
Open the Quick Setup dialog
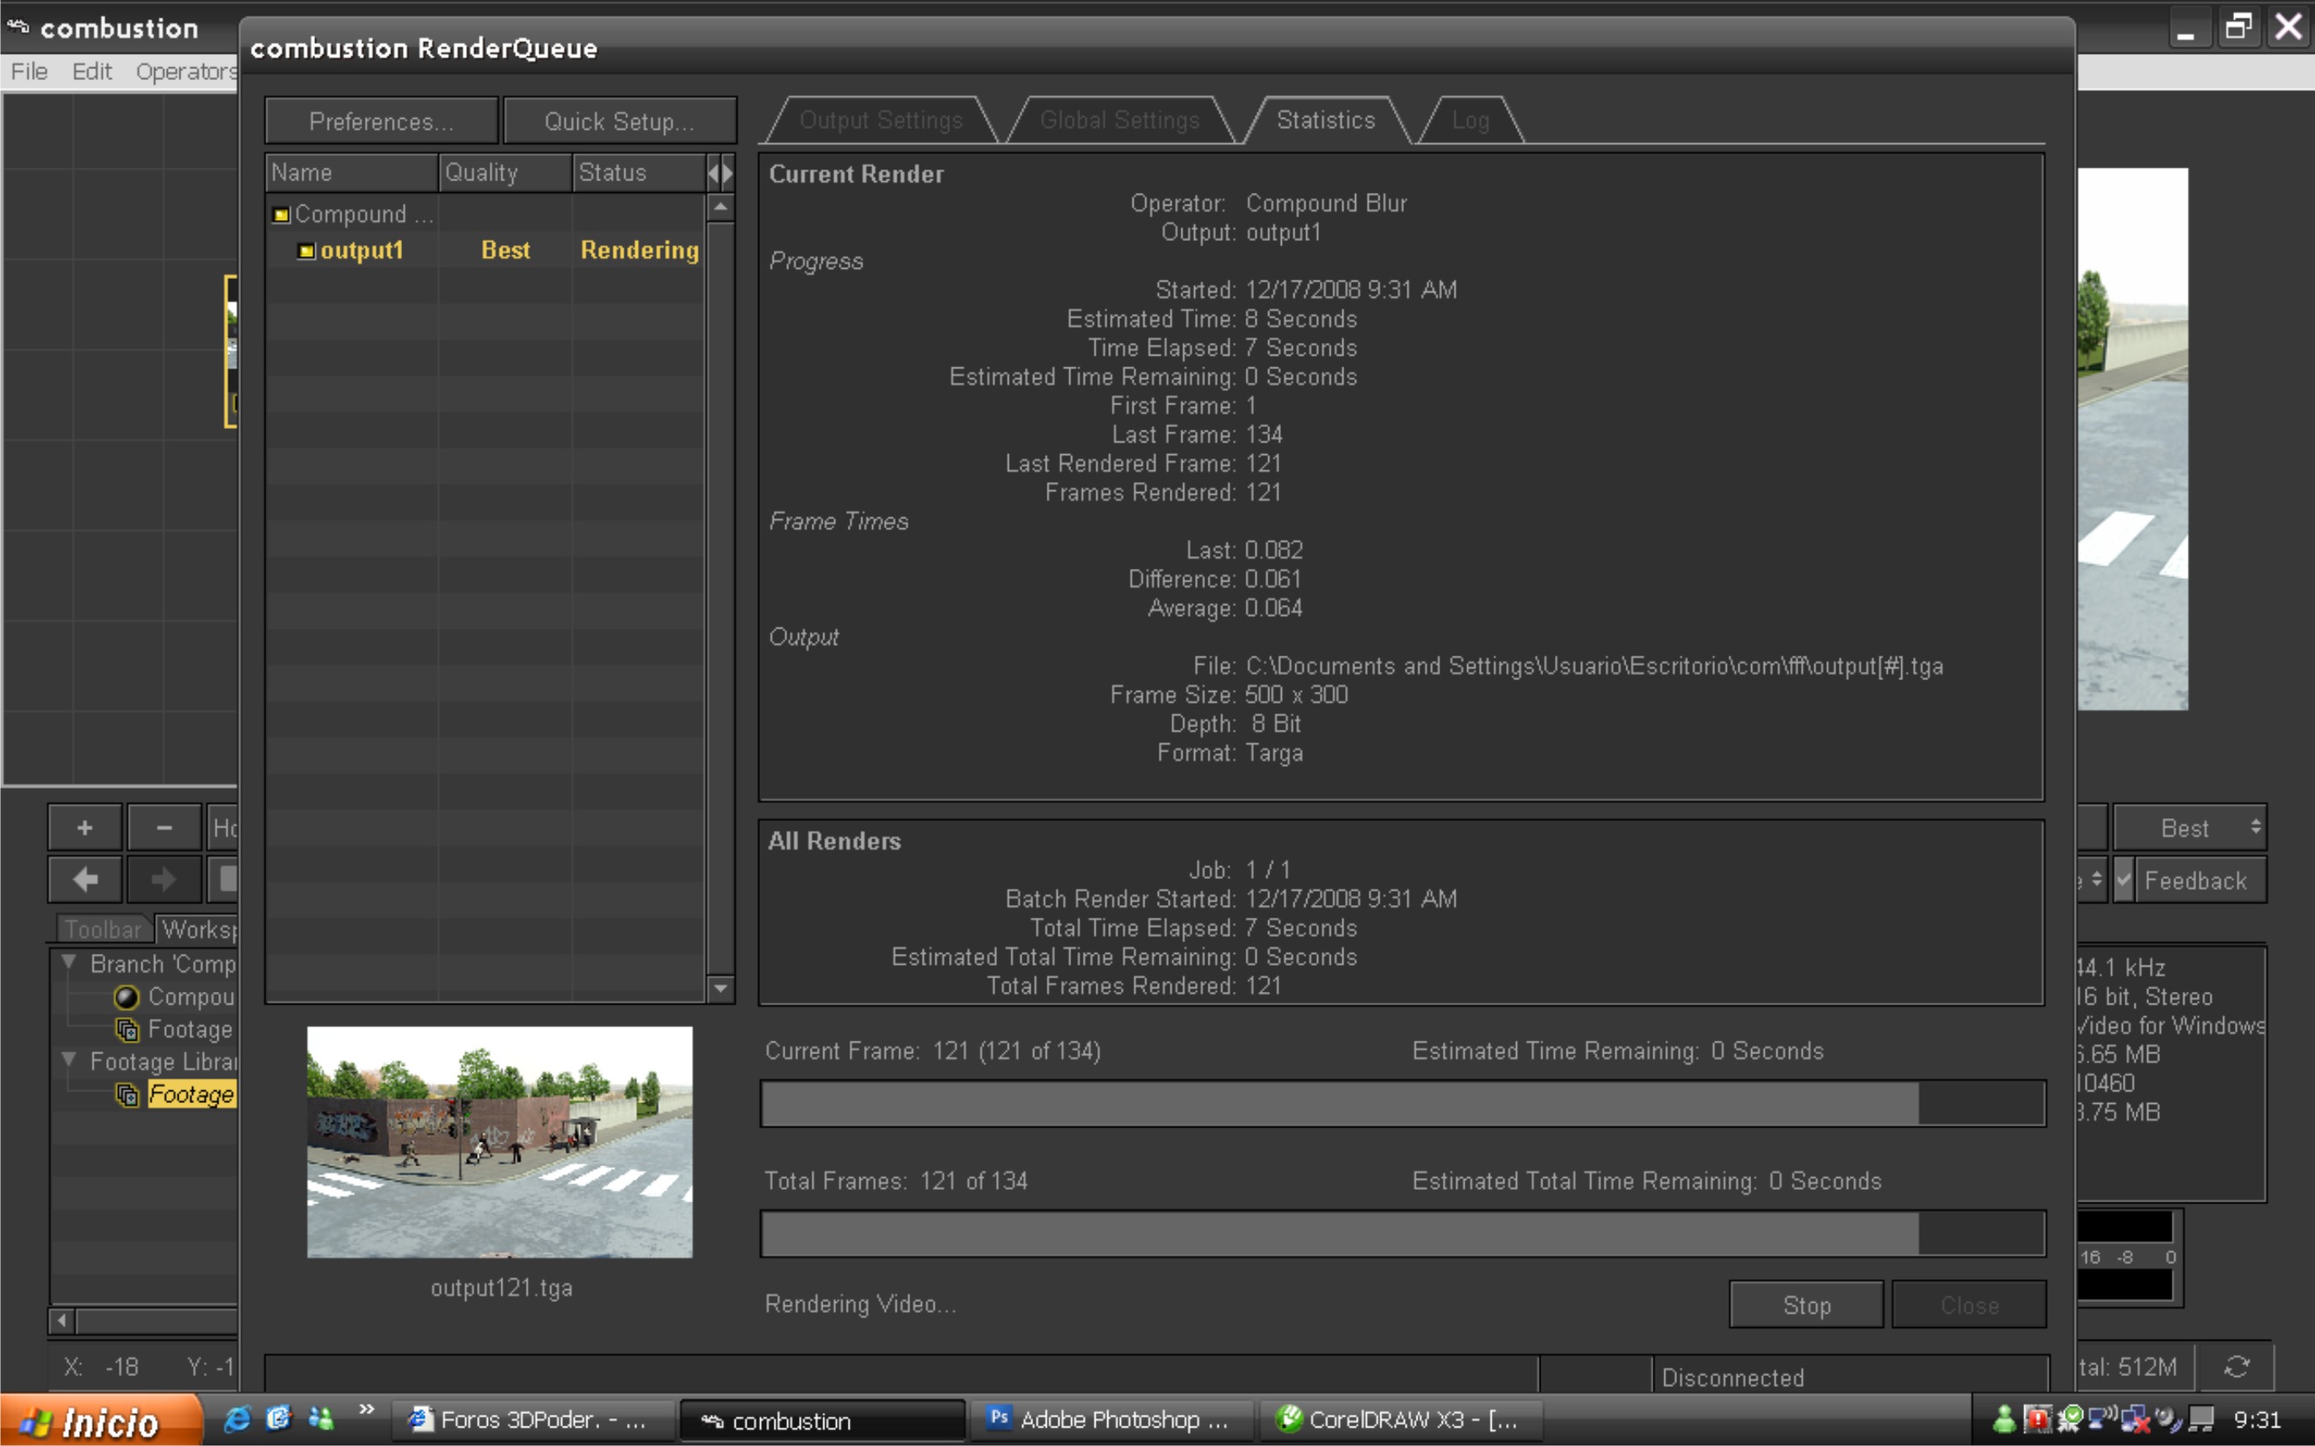pyautogui.click(x=619, y=121)
